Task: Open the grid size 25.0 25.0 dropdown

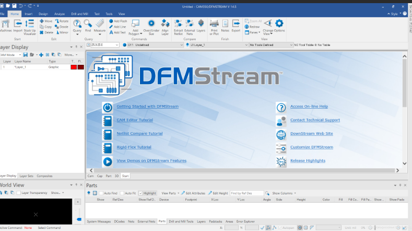Action: (117, 45)
